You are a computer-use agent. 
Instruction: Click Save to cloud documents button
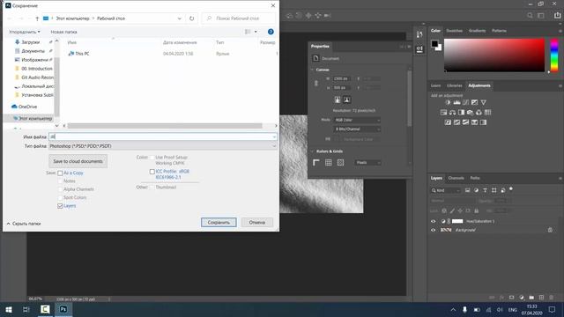[x=78, y=161]
